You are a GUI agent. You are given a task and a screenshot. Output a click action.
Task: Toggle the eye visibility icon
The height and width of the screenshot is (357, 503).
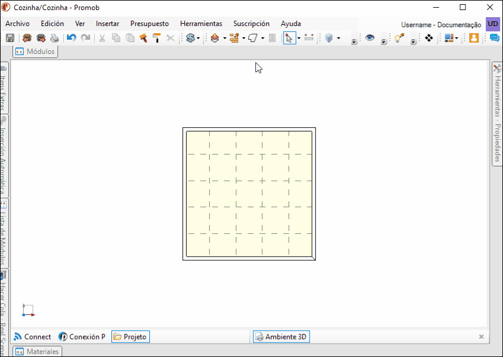coord(370,38)
